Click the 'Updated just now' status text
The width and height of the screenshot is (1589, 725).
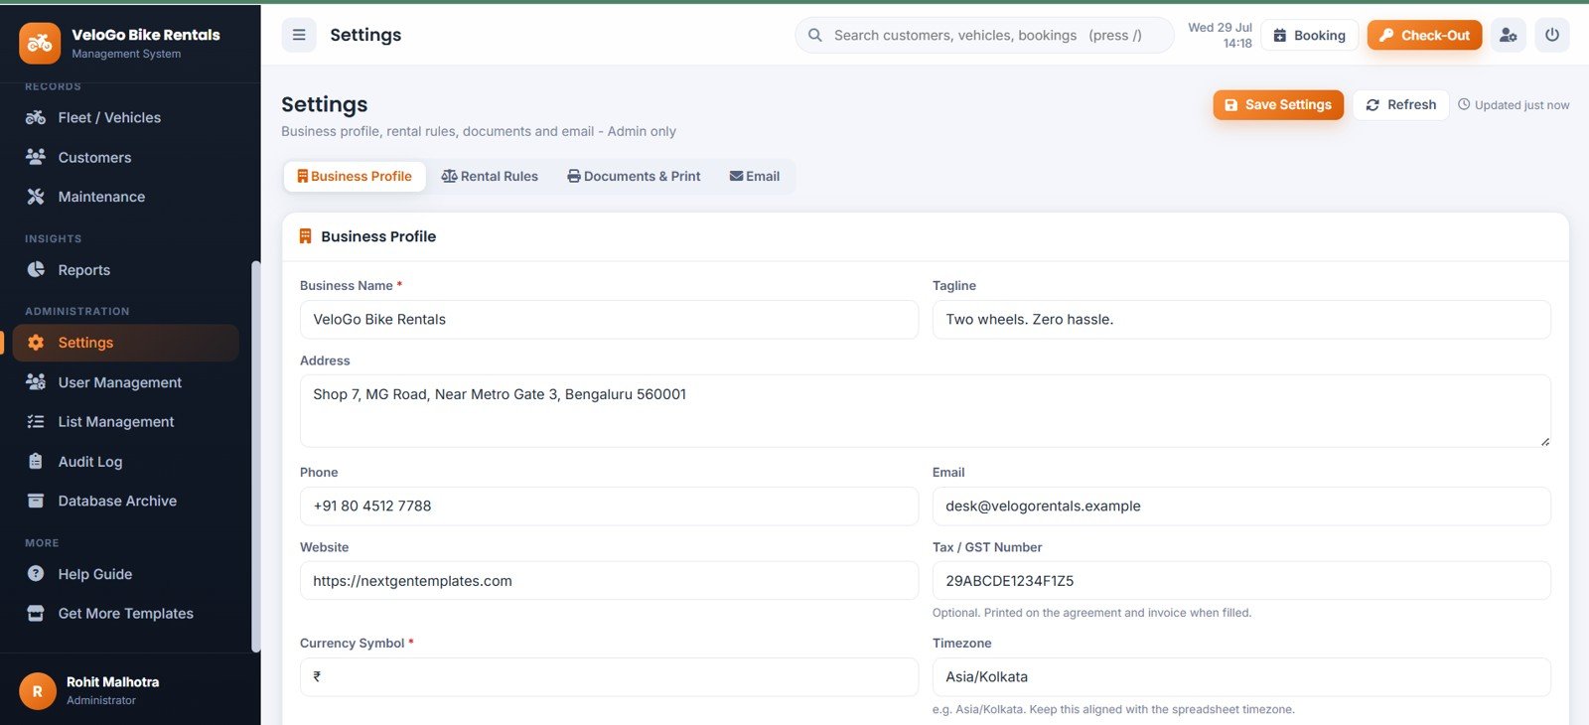tap(1521, 105)
